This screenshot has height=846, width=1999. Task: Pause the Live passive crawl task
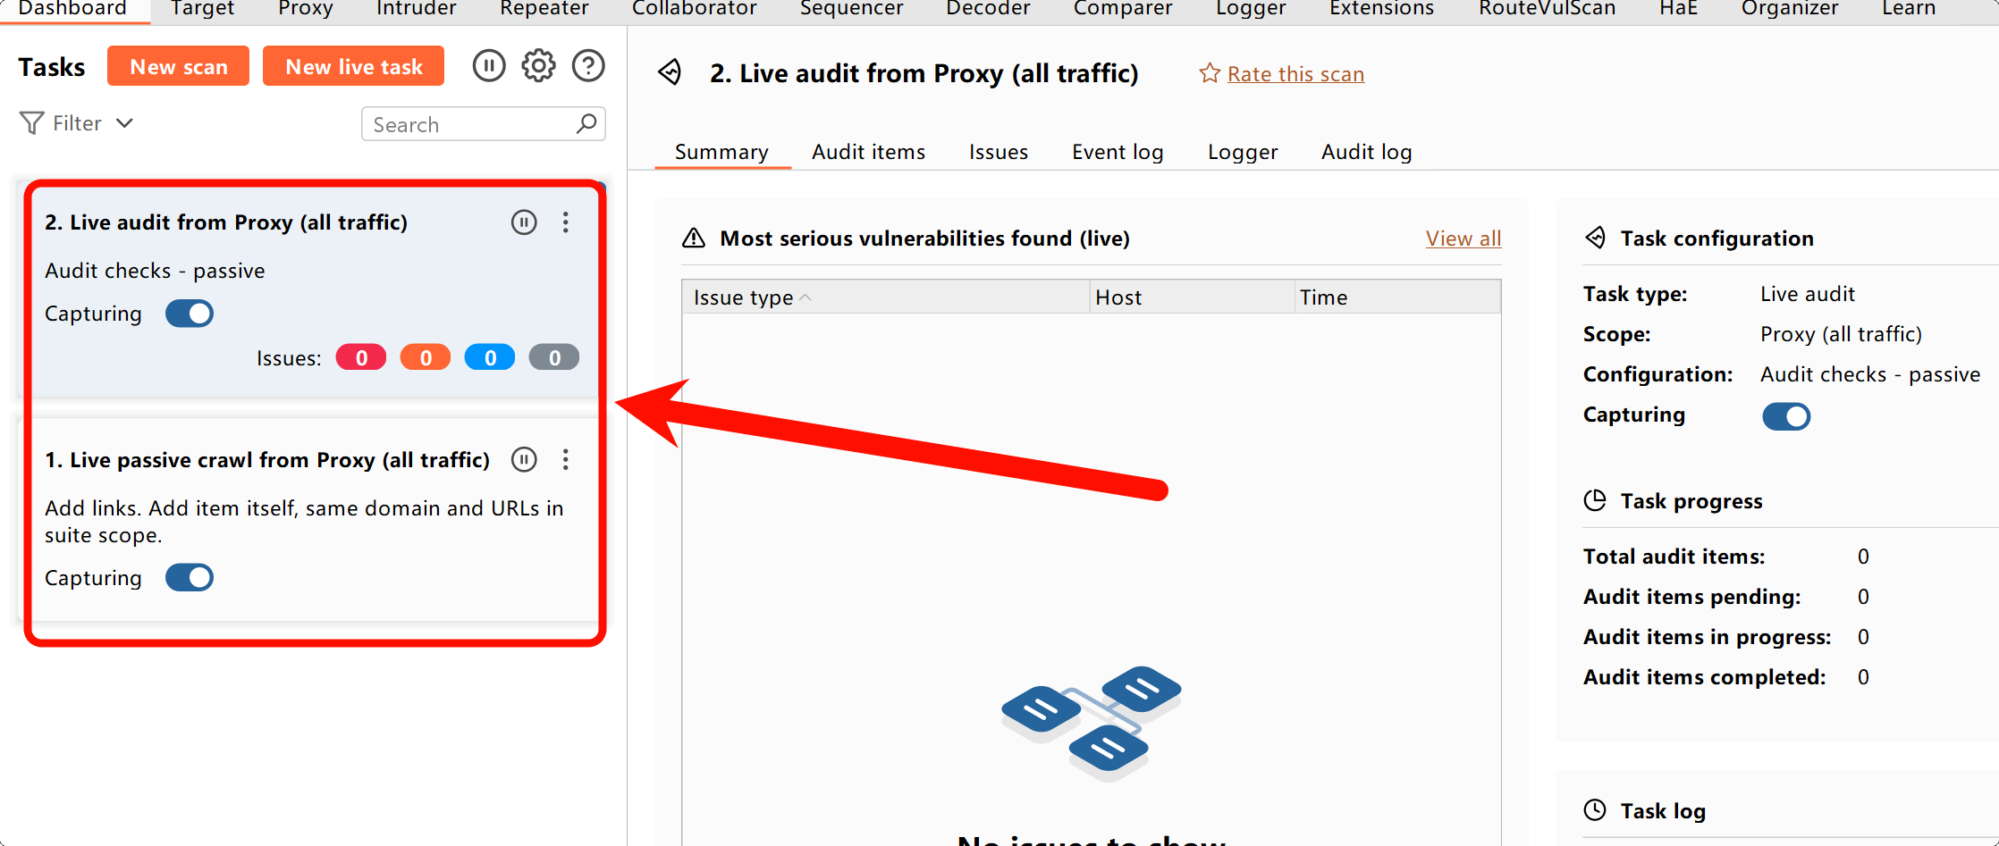pos(524,460)
